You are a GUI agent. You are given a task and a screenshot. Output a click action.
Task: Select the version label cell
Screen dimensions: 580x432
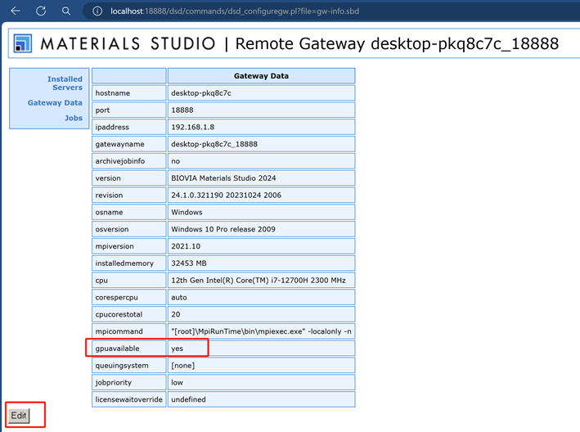(128, 178)
